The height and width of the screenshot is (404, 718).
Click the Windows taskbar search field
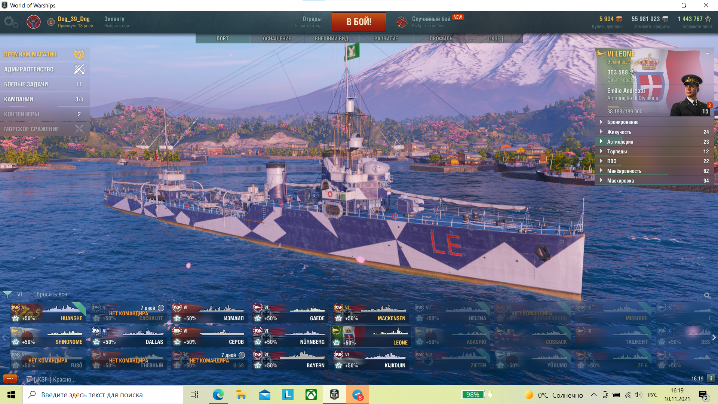pos(103,395)
